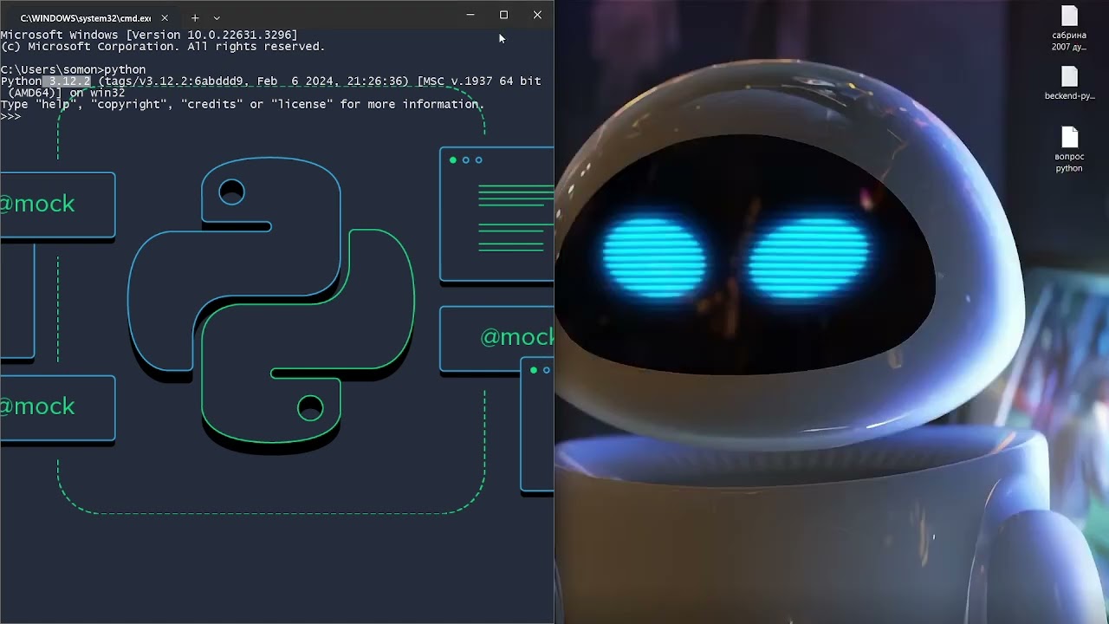Open the terminal profiles dropdown arrow
Screen dimensions: 1109x624
217,17
